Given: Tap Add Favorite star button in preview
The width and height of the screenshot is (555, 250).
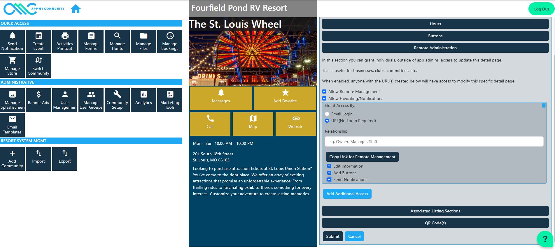Looking at the screenshot, I should [x=285, y=98].
